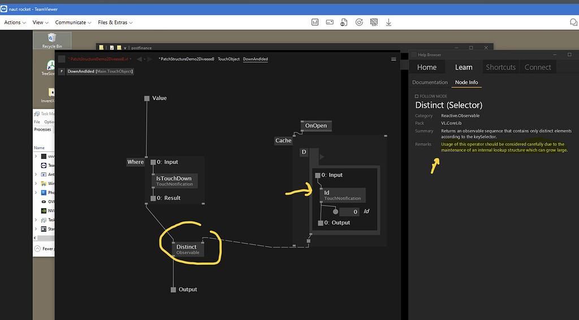Select the IsTouchDown TouchNotification node
Image resolution: width=579 pixels, height=320 pixels.
coord(174,181)
